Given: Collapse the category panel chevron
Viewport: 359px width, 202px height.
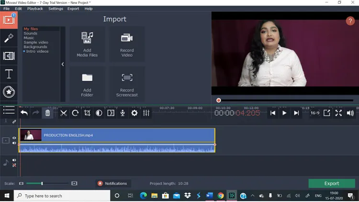Looking at the screenshot, I should [63, 64].
